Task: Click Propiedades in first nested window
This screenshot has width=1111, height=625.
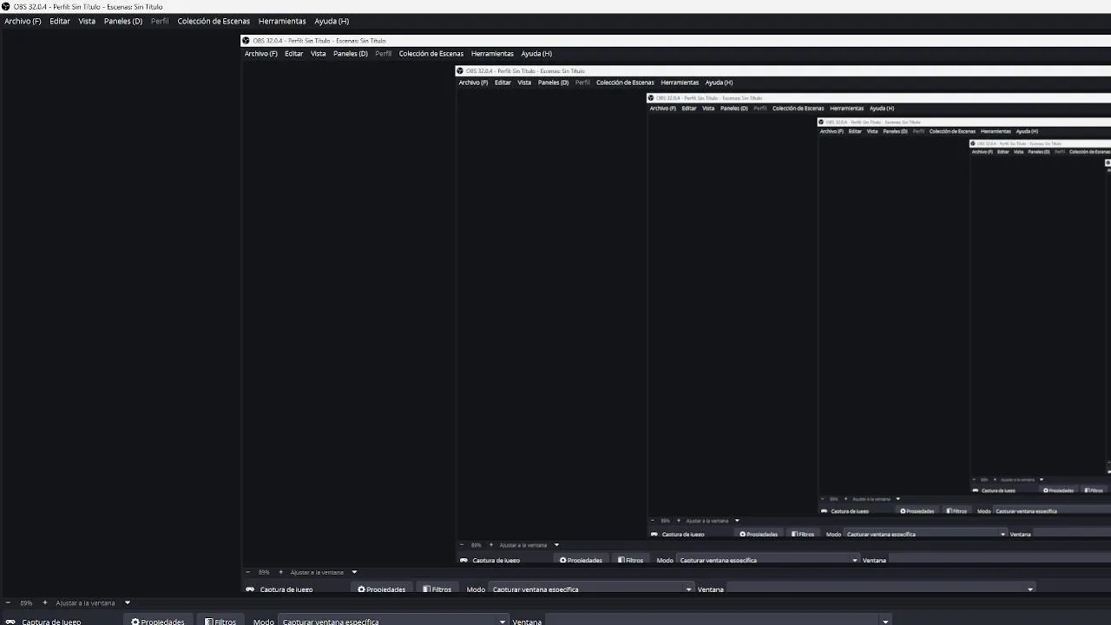Action: [x=382, y=589]
